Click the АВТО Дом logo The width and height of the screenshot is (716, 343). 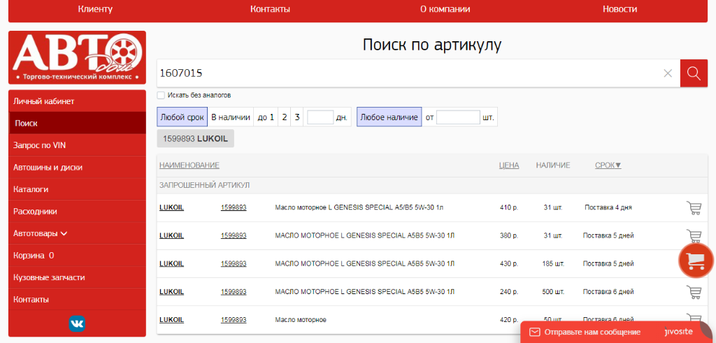tap(77, 57)
